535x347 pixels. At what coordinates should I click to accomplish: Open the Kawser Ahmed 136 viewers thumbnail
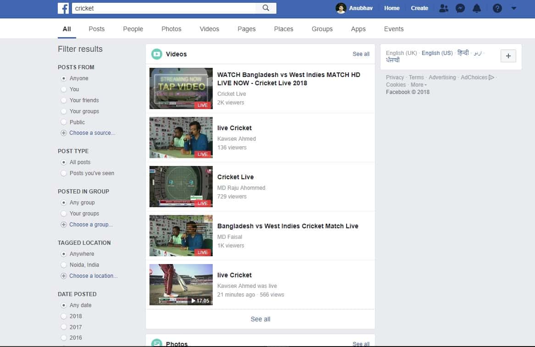tap(181, 138)
